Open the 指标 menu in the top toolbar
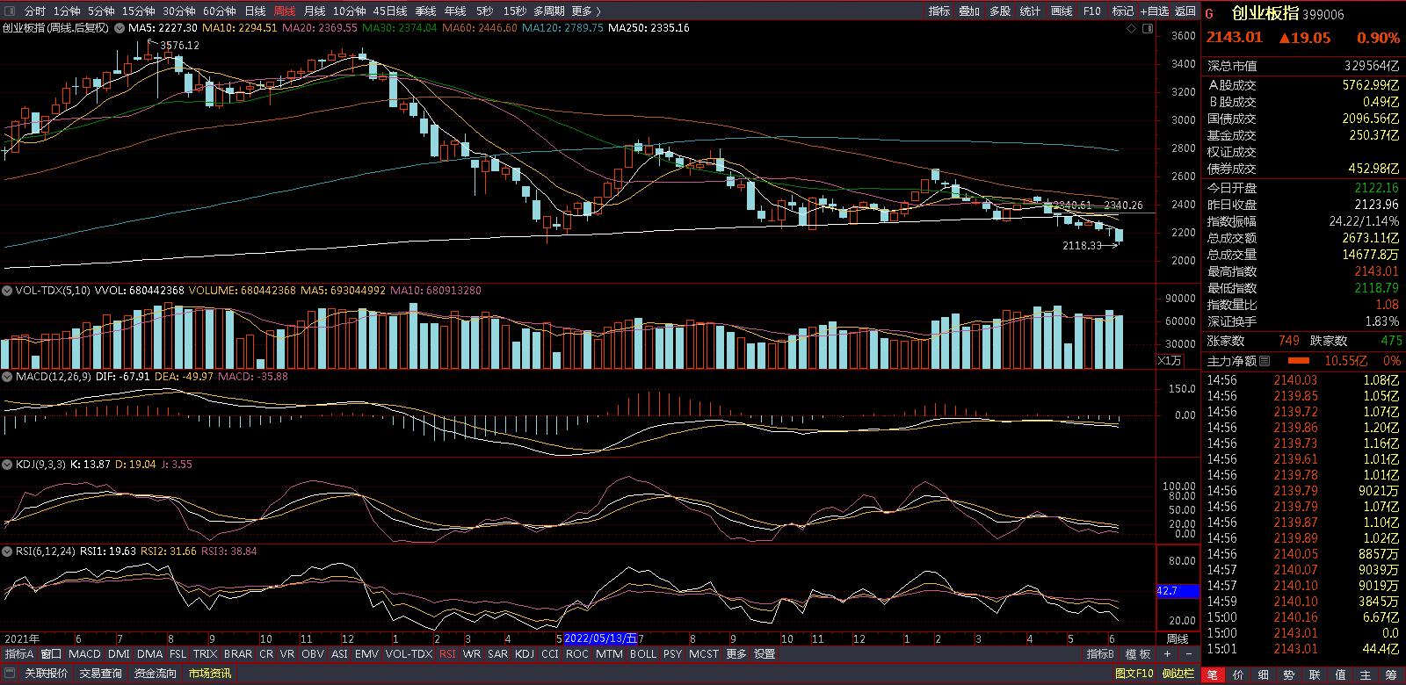The width and height of the screenshot is (1406, 685). (939, 11)
